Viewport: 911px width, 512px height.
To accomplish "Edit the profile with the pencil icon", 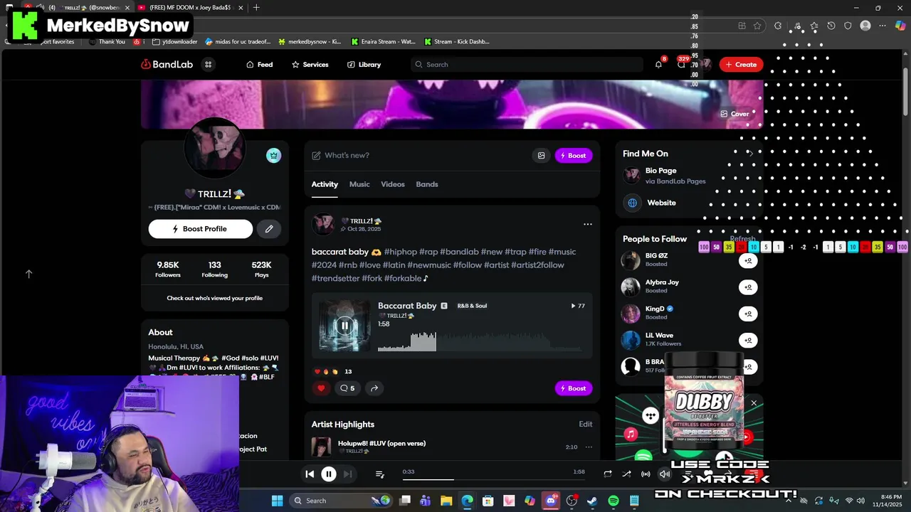I will [x=269, y=229].
